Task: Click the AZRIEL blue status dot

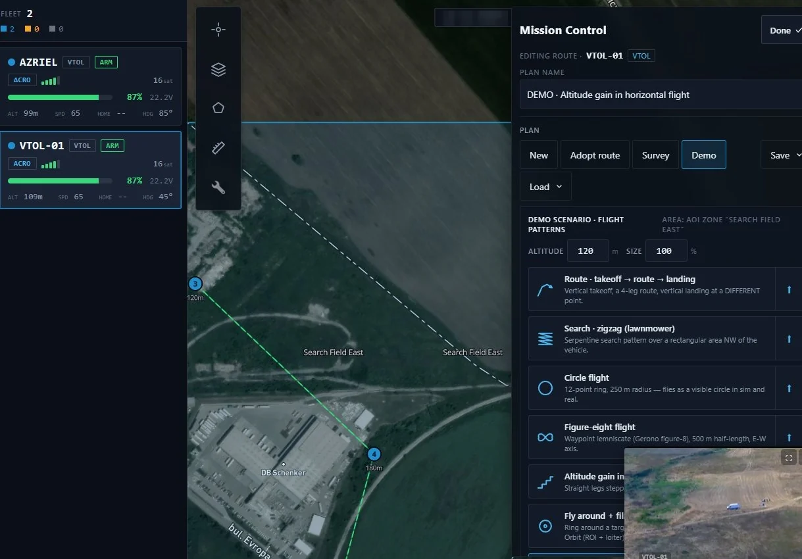Action: click(x=11, y=62)
